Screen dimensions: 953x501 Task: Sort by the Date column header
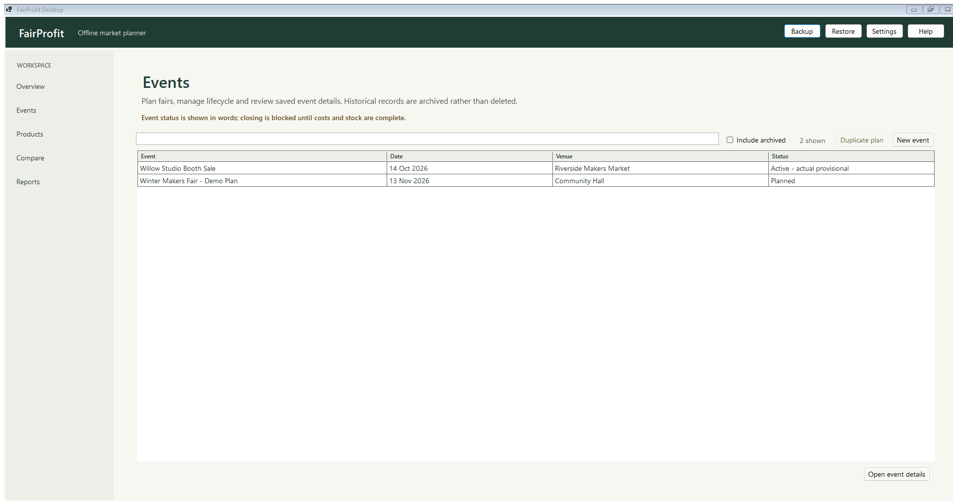click(x=470, y=156)
